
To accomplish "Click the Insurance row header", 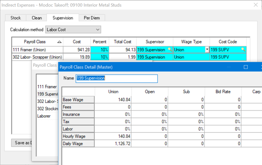I will pyautogui.click(x=78, y=114).
